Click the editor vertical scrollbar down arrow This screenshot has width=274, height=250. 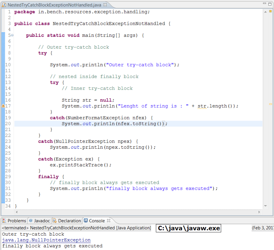(x=265, y=206)
